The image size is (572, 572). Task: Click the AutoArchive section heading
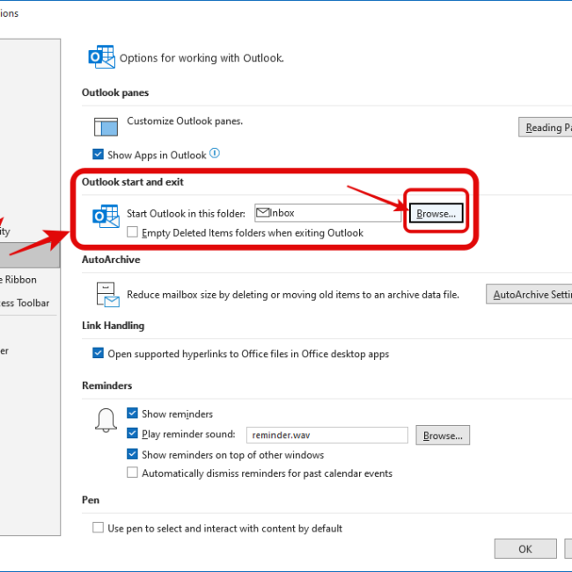point(111,260)
